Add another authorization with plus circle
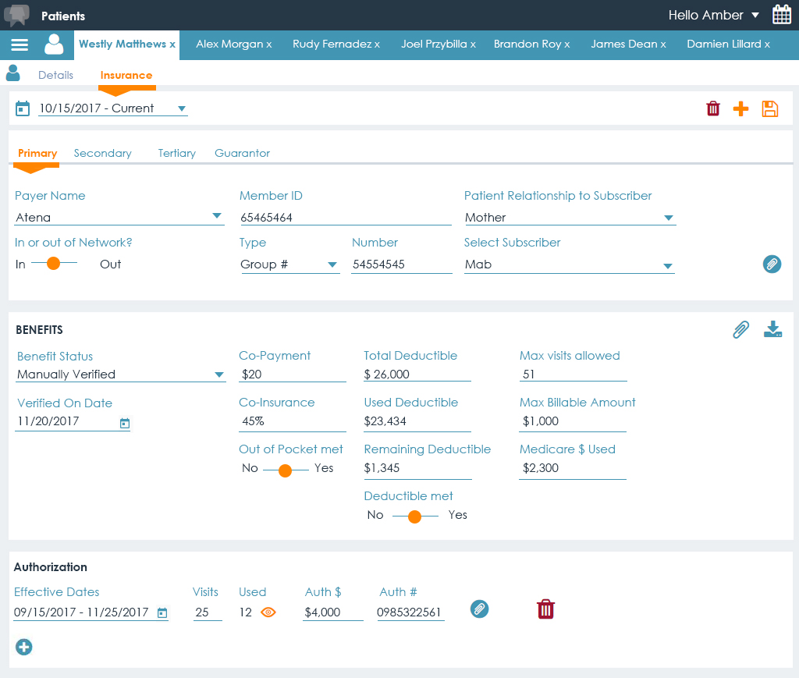 [x=24, y=647]
